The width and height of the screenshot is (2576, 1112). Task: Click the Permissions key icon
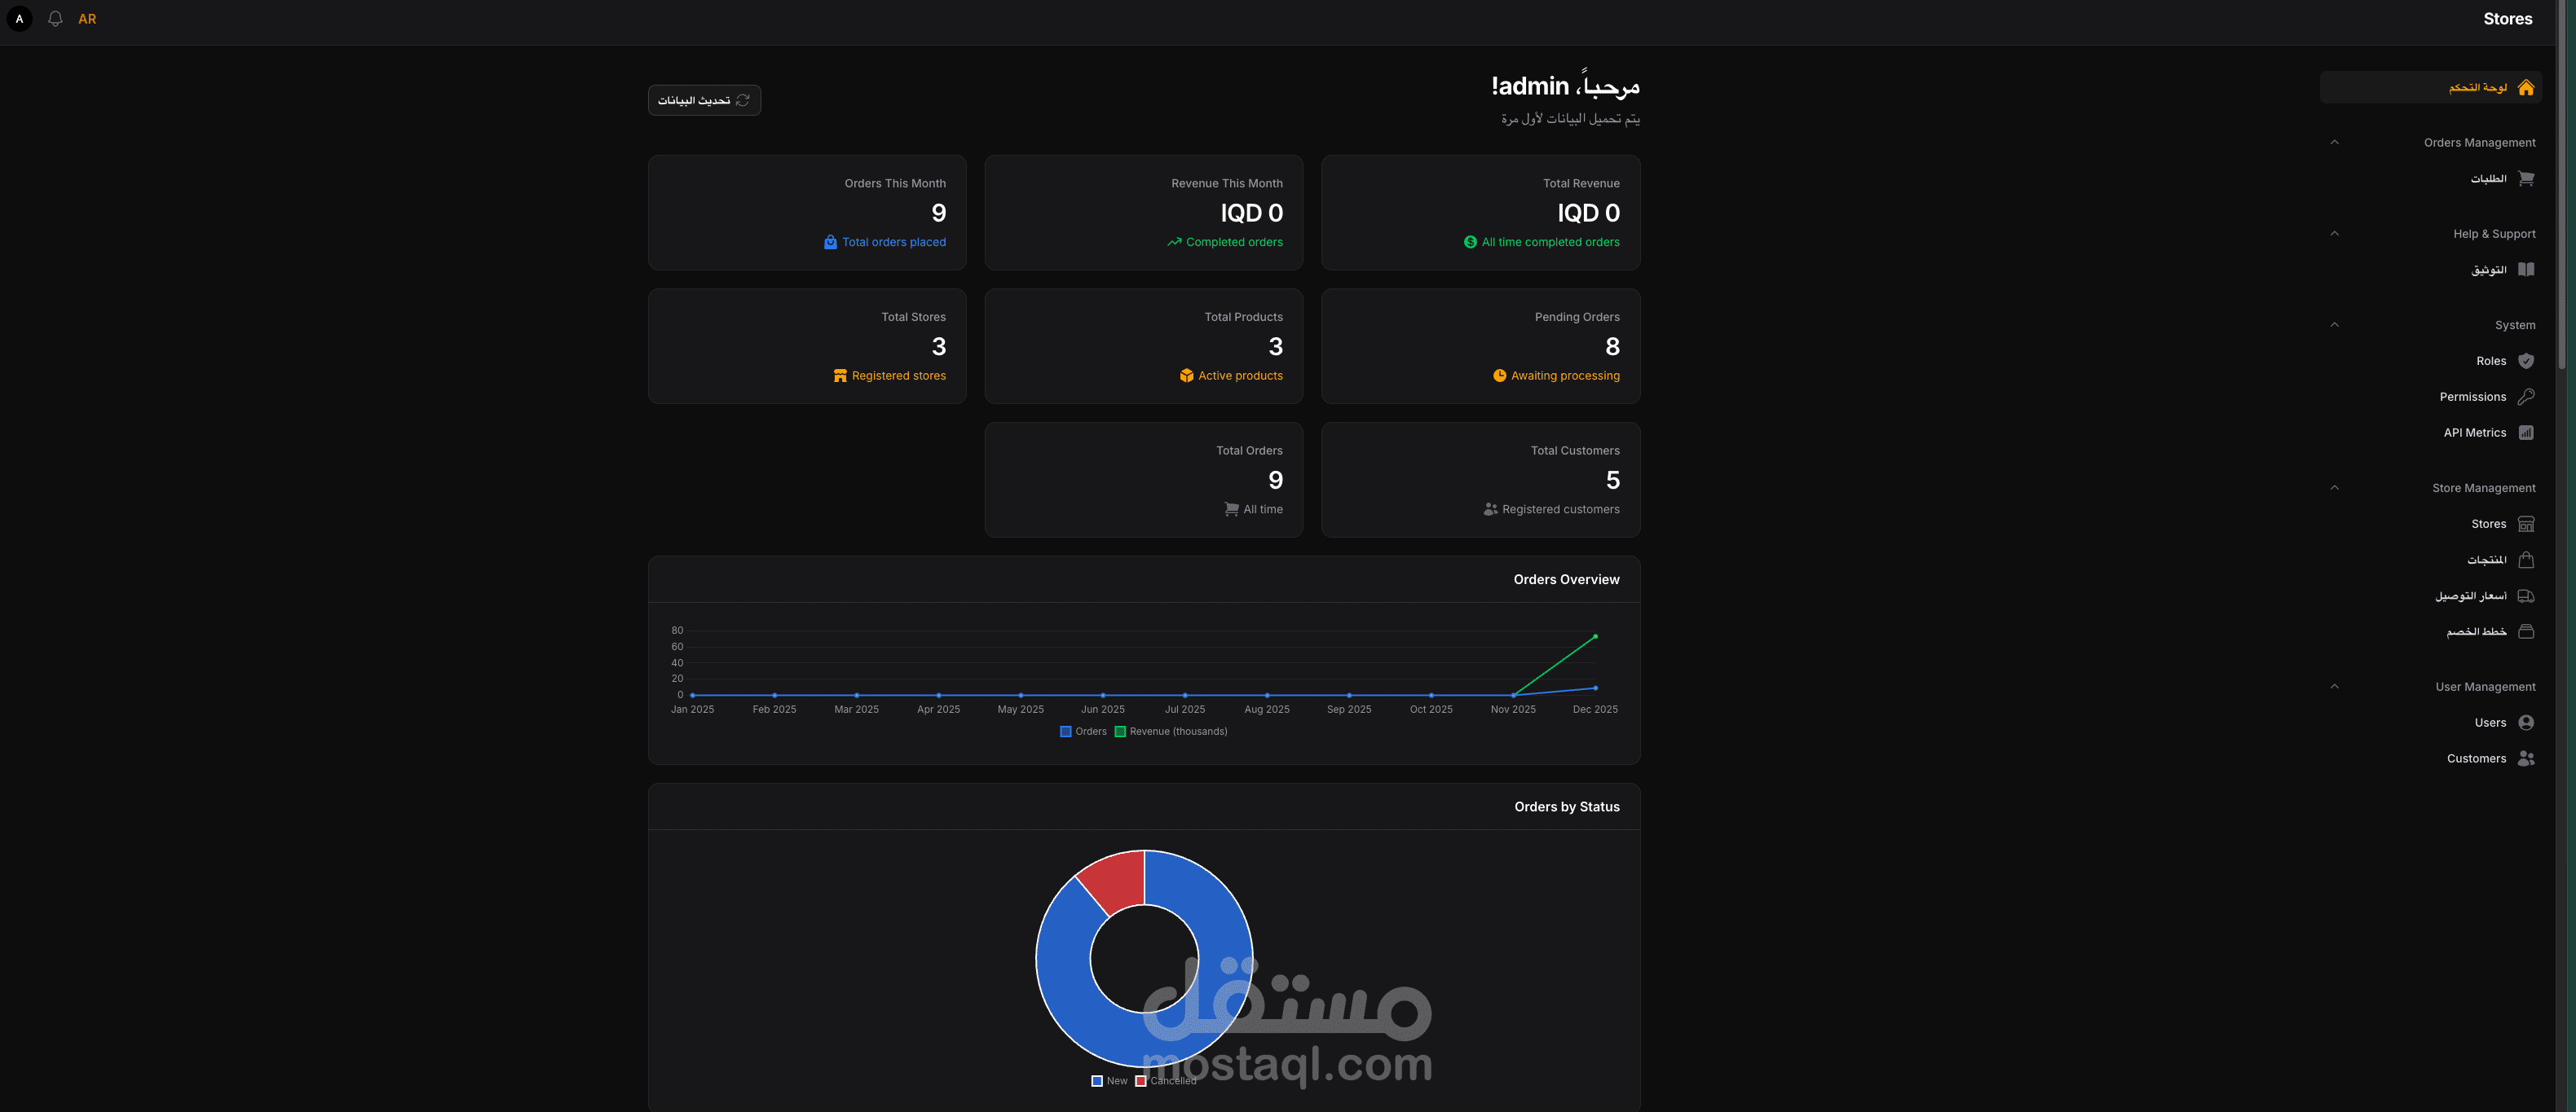point(2526,397)
